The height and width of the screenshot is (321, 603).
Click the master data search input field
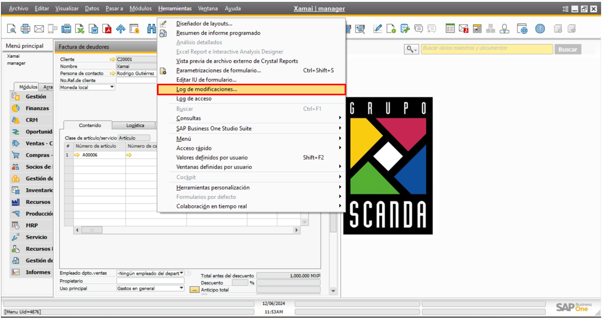tap(487, 49)
